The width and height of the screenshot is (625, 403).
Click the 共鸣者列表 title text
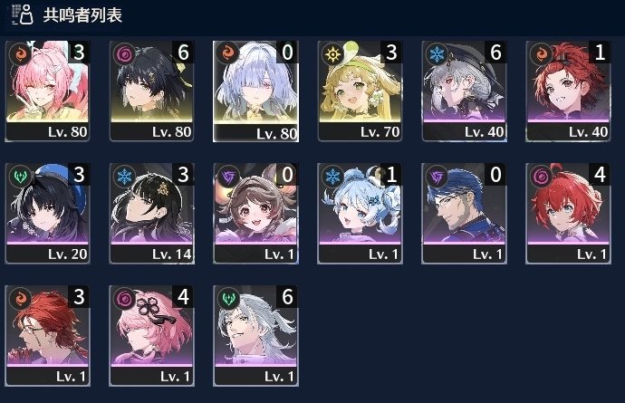(x=82, y=15)
